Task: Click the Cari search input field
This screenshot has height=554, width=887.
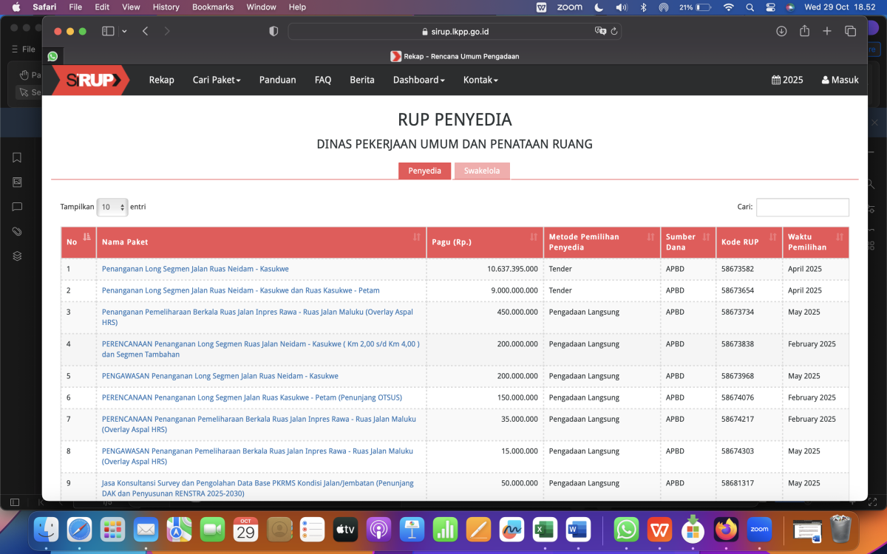Action: point(802,208)
